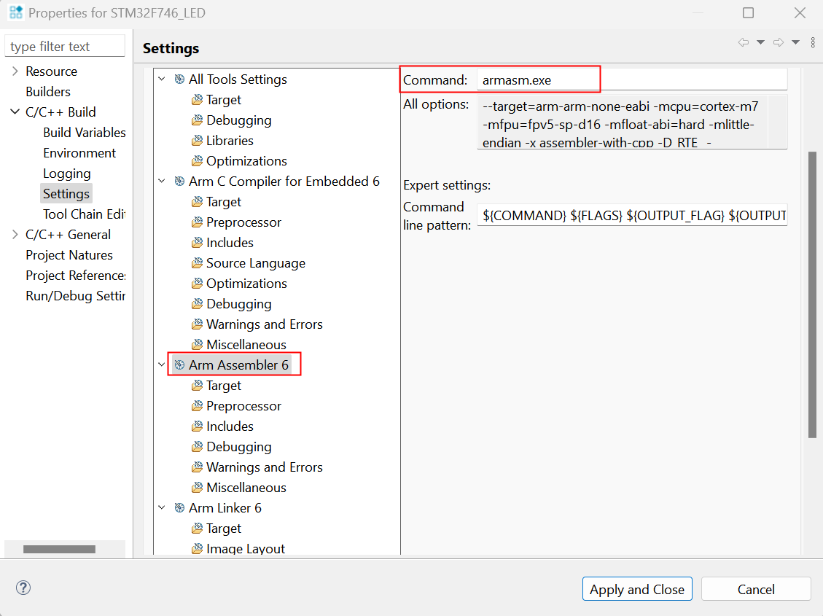
Task: Click the forward navigation arrow icon
Action: coord(778,42)
